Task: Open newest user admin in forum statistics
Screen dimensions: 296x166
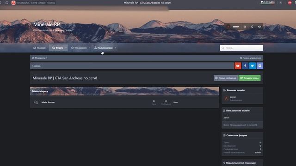Action: [258, 153]
